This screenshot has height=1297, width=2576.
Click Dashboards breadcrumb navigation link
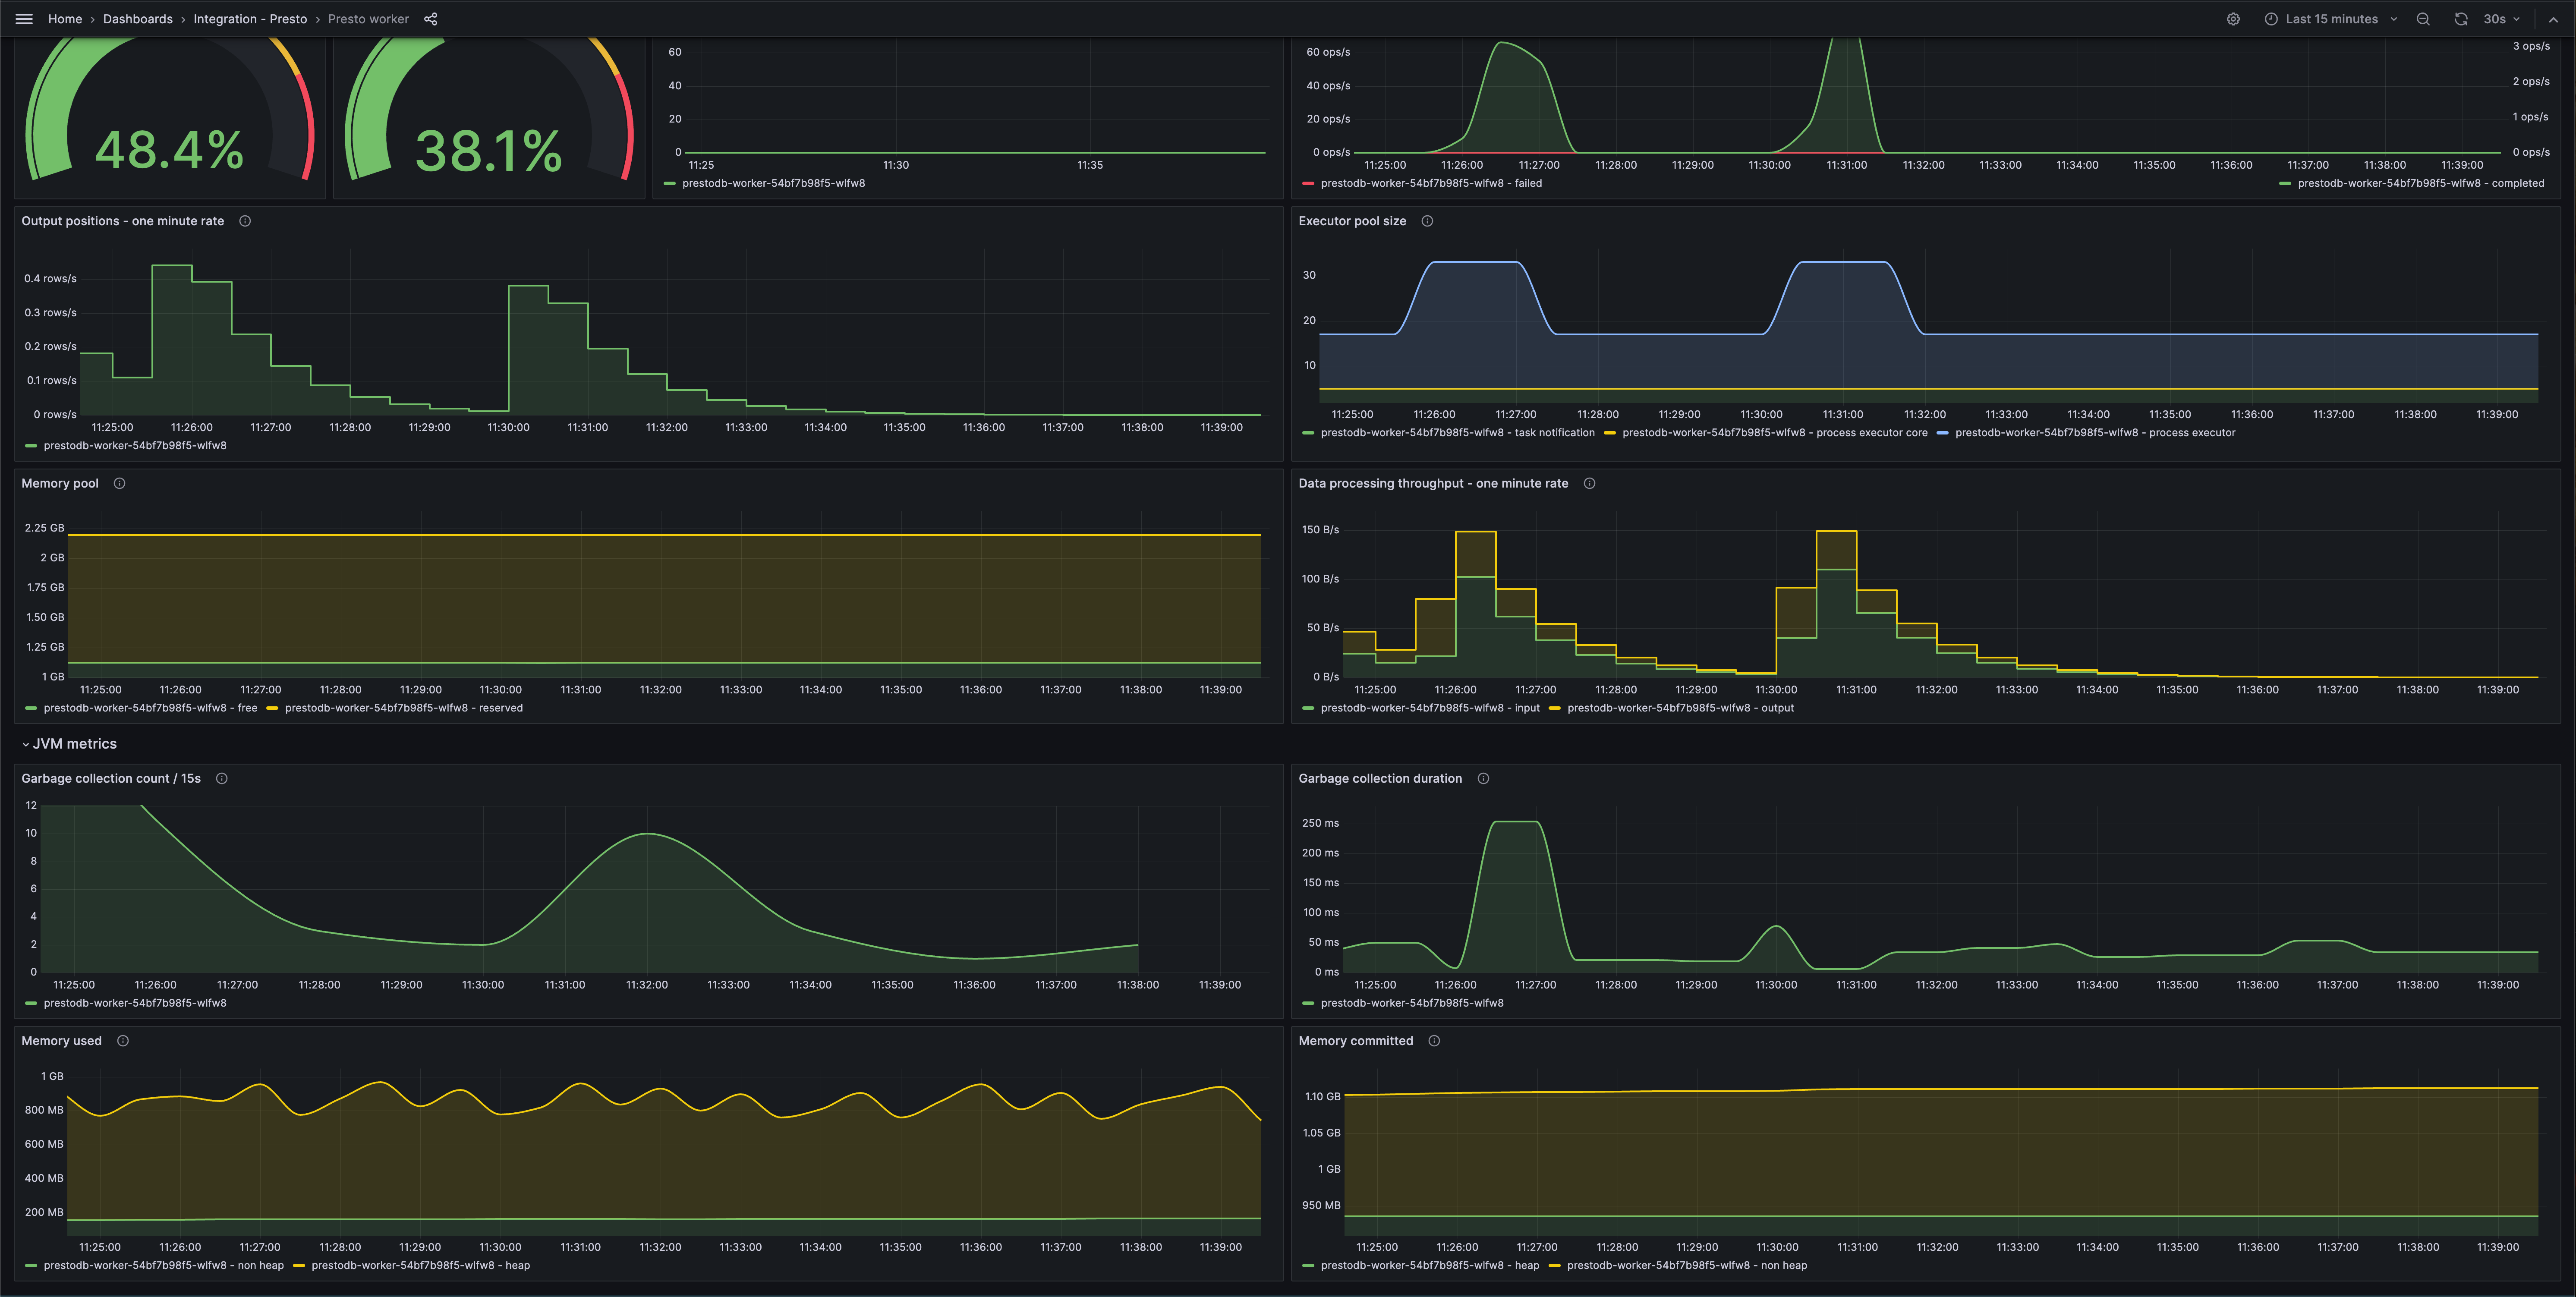[x=137, y=18]
